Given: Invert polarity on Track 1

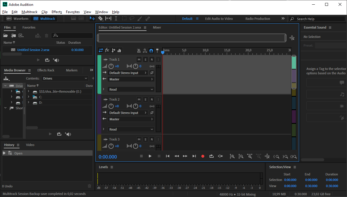Looking at the screenshot, I should (x=152, y=73).
